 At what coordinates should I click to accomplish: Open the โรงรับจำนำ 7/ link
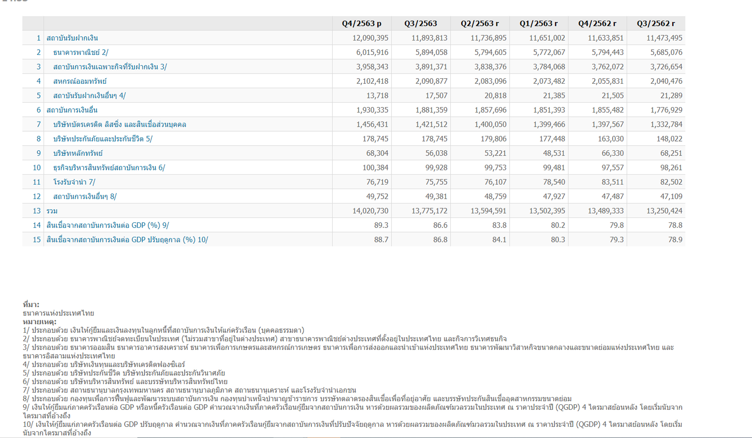tap(74, 182)
